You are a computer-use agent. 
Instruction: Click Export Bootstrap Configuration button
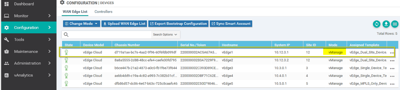coord(178,24)
